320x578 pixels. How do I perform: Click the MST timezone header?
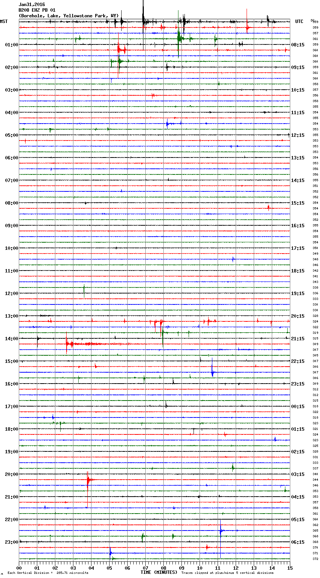pyautogui.click(x=4, y=21)
